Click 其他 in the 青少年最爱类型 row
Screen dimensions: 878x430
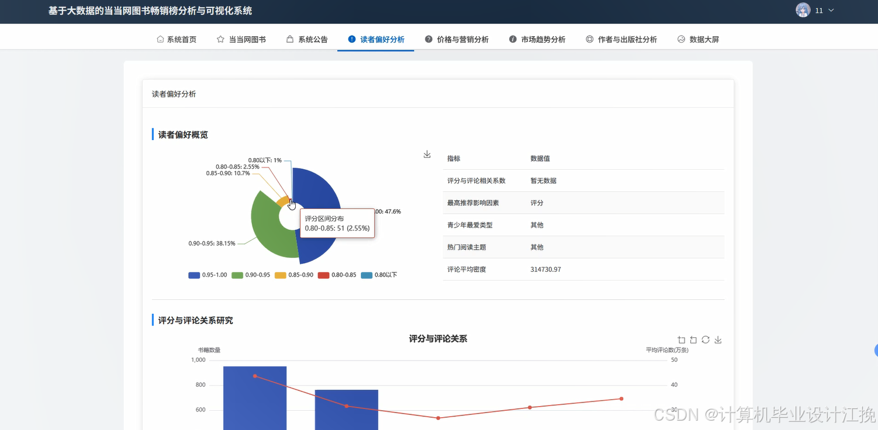537,225
